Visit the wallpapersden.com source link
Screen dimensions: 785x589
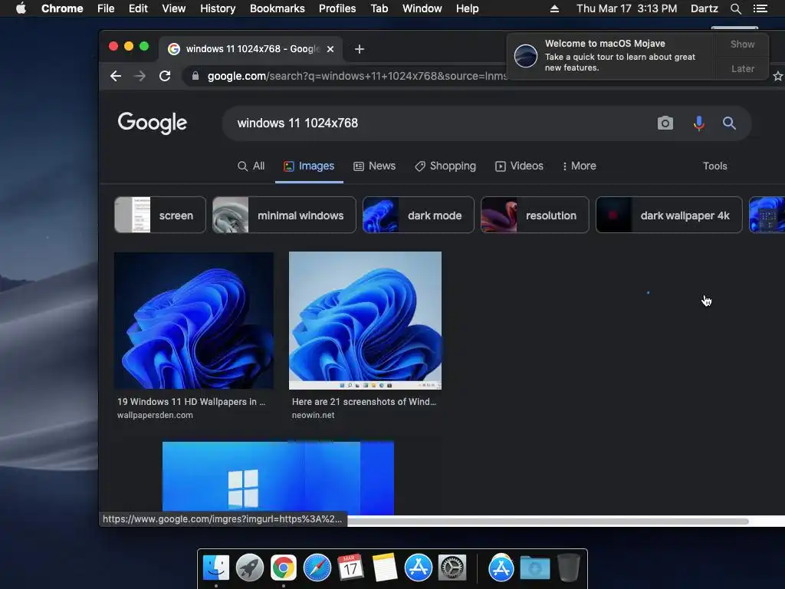coord(155,415)
